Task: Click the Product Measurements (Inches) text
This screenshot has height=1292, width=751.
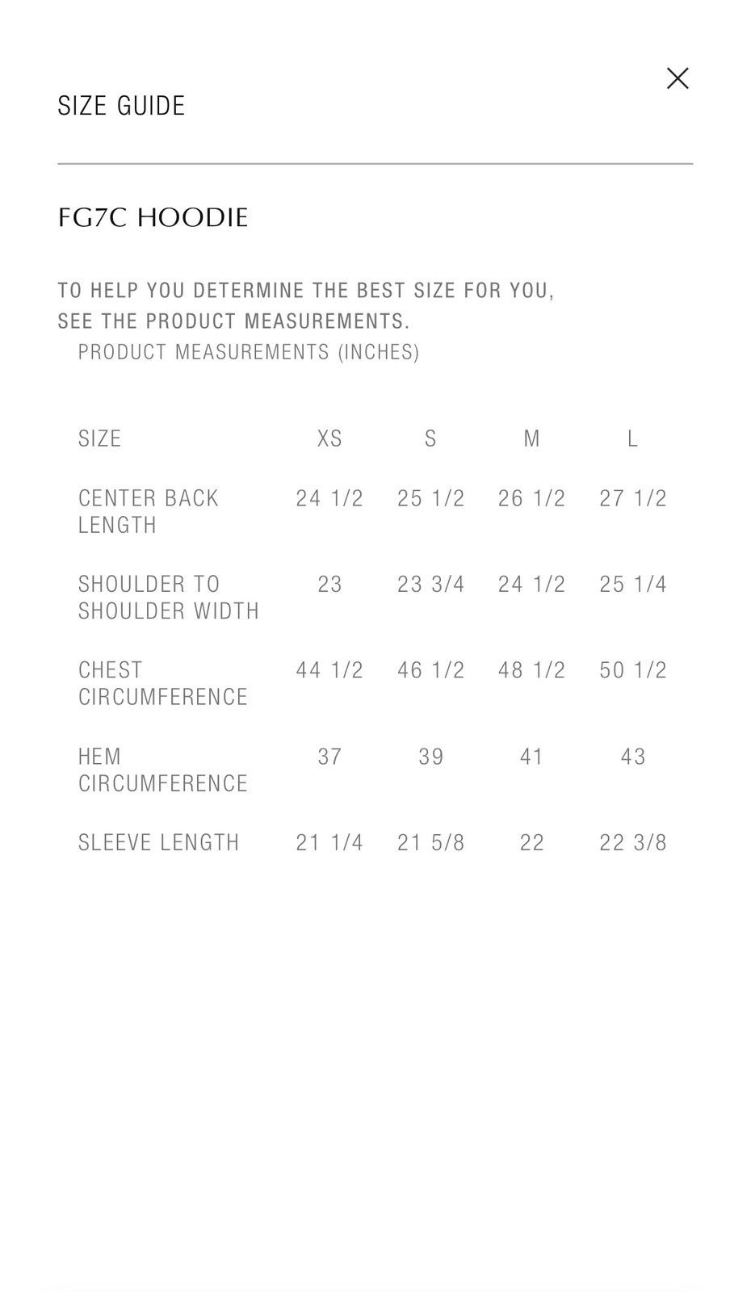Action: pos(249,352)
